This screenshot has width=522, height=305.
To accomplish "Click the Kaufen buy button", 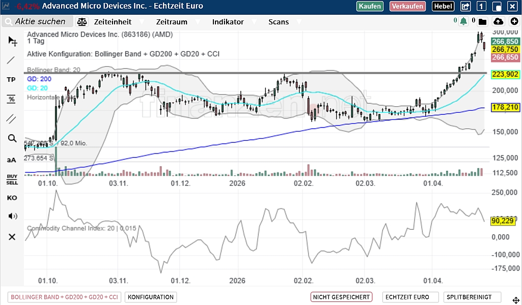I will (370, 6).
